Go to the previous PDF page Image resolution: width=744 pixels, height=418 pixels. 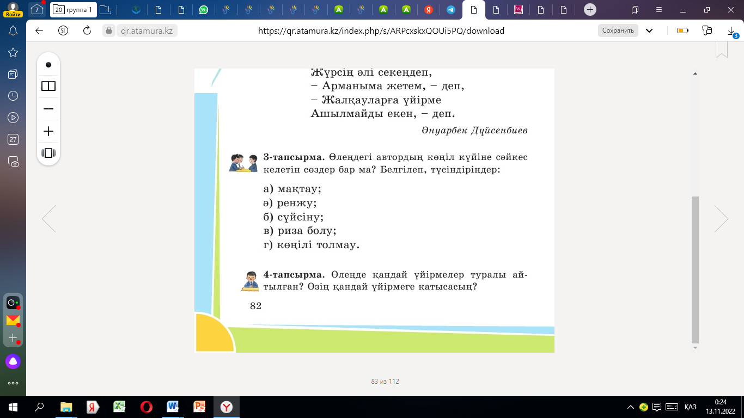(x=49, y=219)
